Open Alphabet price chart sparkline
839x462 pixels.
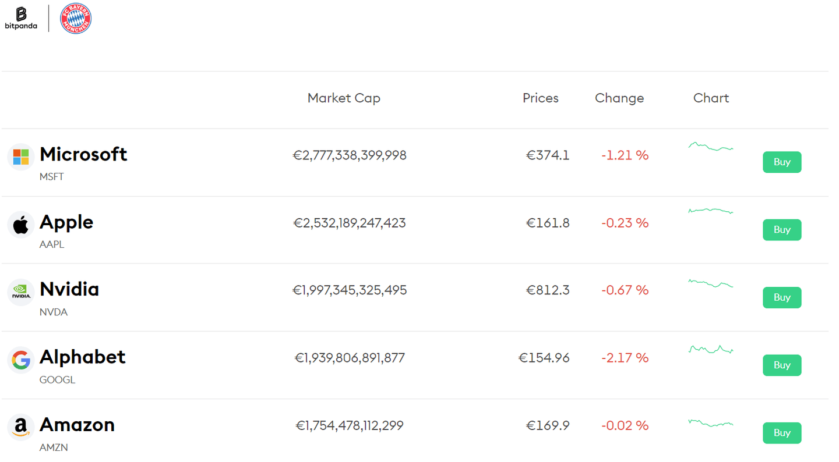(711, 349)
